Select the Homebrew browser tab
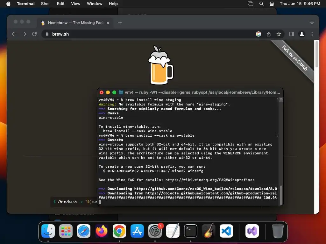The image size is (326, 244). click(75, 23)
